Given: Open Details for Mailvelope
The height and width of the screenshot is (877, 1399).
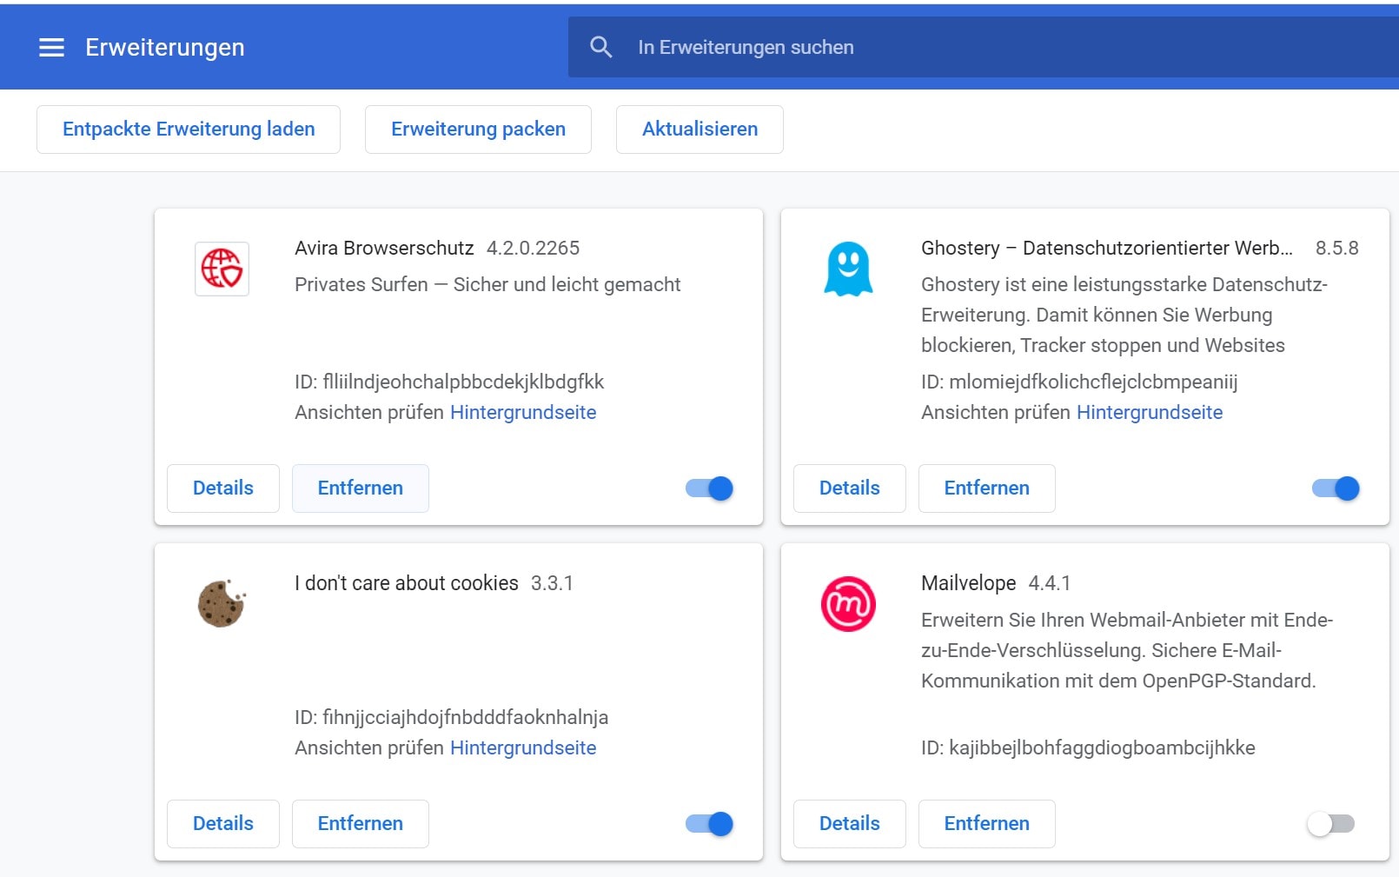Looking at the screenshot, I should tap(850, 824).
